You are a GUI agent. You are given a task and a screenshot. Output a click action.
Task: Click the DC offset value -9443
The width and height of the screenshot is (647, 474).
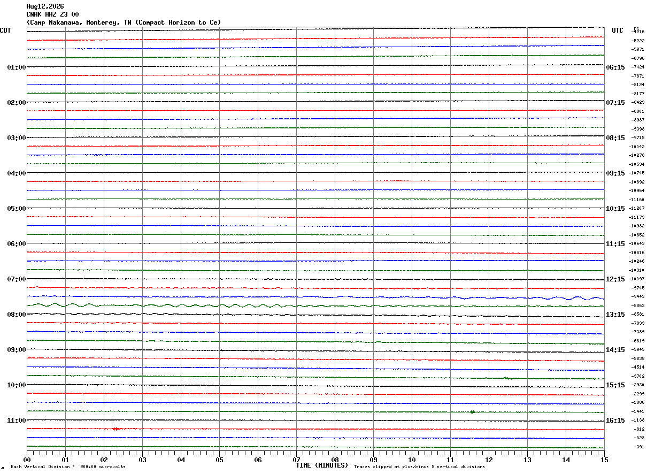(x=637, y=297)
